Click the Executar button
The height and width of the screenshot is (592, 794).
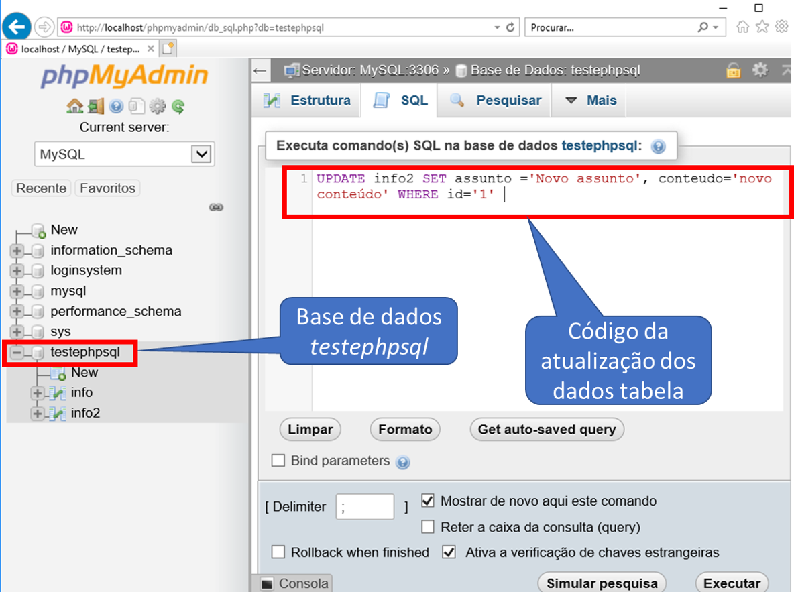pos(732,583)
